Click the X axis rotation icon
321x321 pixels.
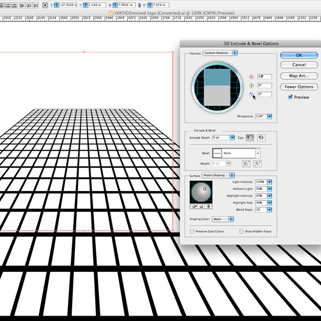tap(251, 77)
